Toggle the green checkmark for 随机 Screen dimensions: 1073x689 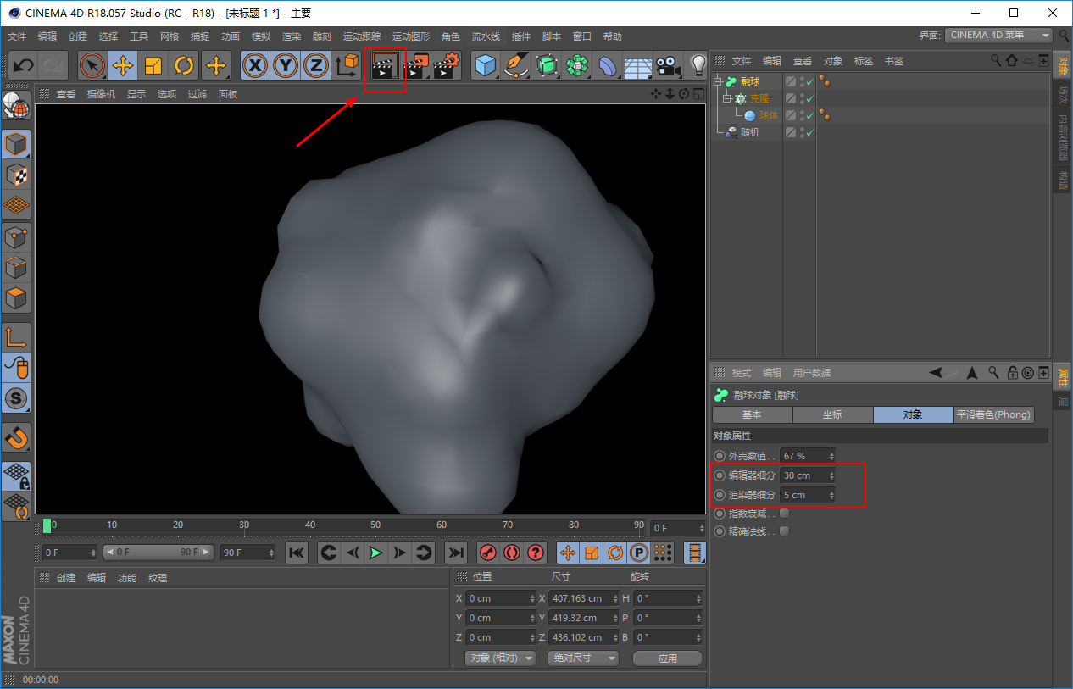pos(810,133)
